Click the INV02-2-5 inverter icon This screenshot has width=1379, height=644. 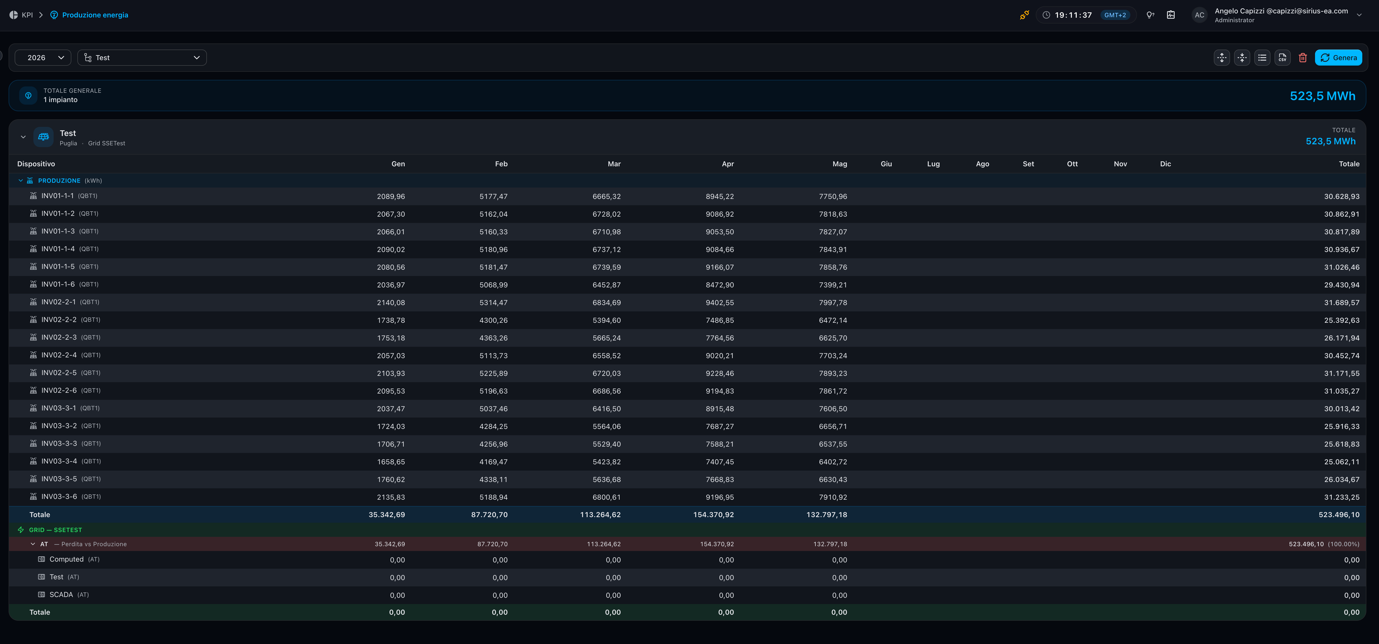click(x=33, y=373)
